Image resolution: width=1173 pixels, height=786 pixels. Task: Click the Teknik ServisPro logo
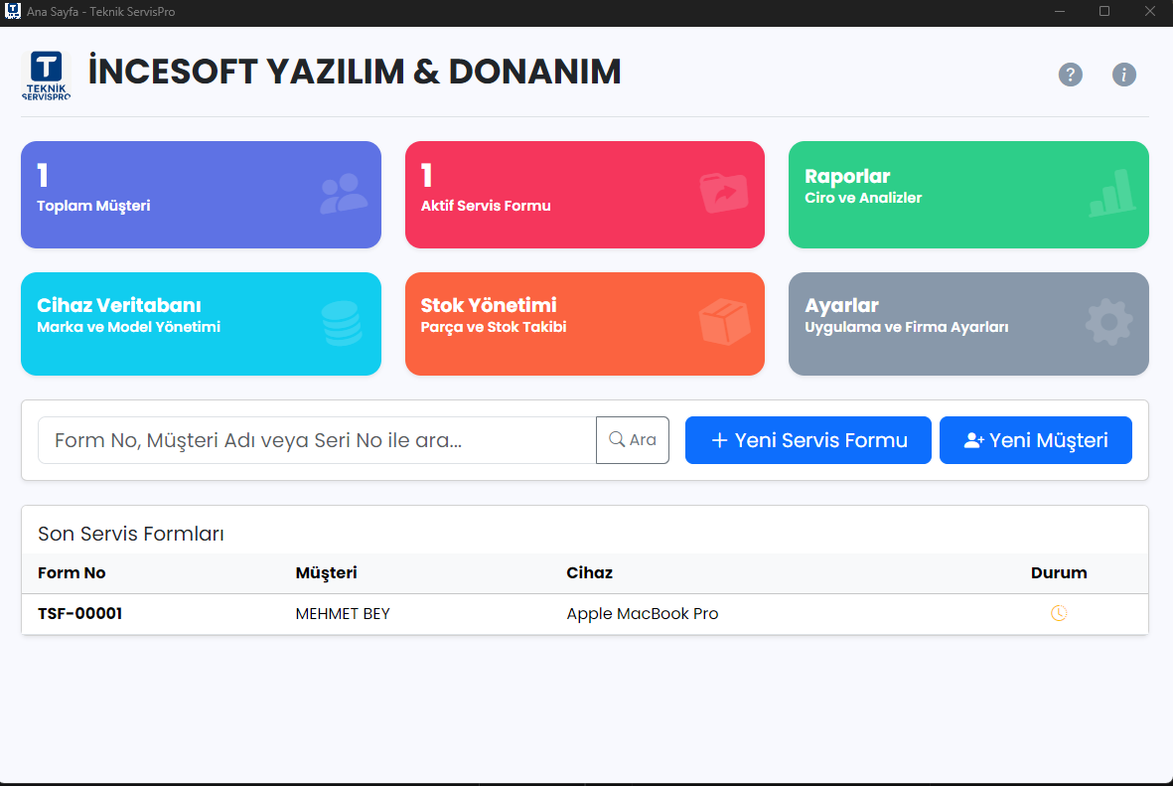coord(47,75)
